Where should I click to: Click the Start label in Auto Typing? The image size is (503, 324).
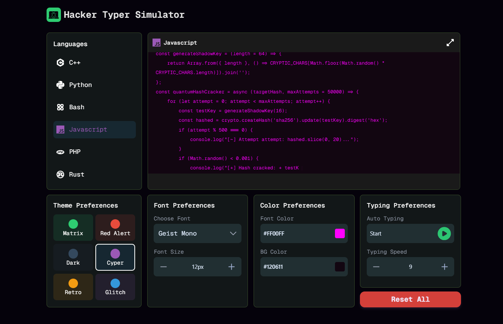click(375, 234)
